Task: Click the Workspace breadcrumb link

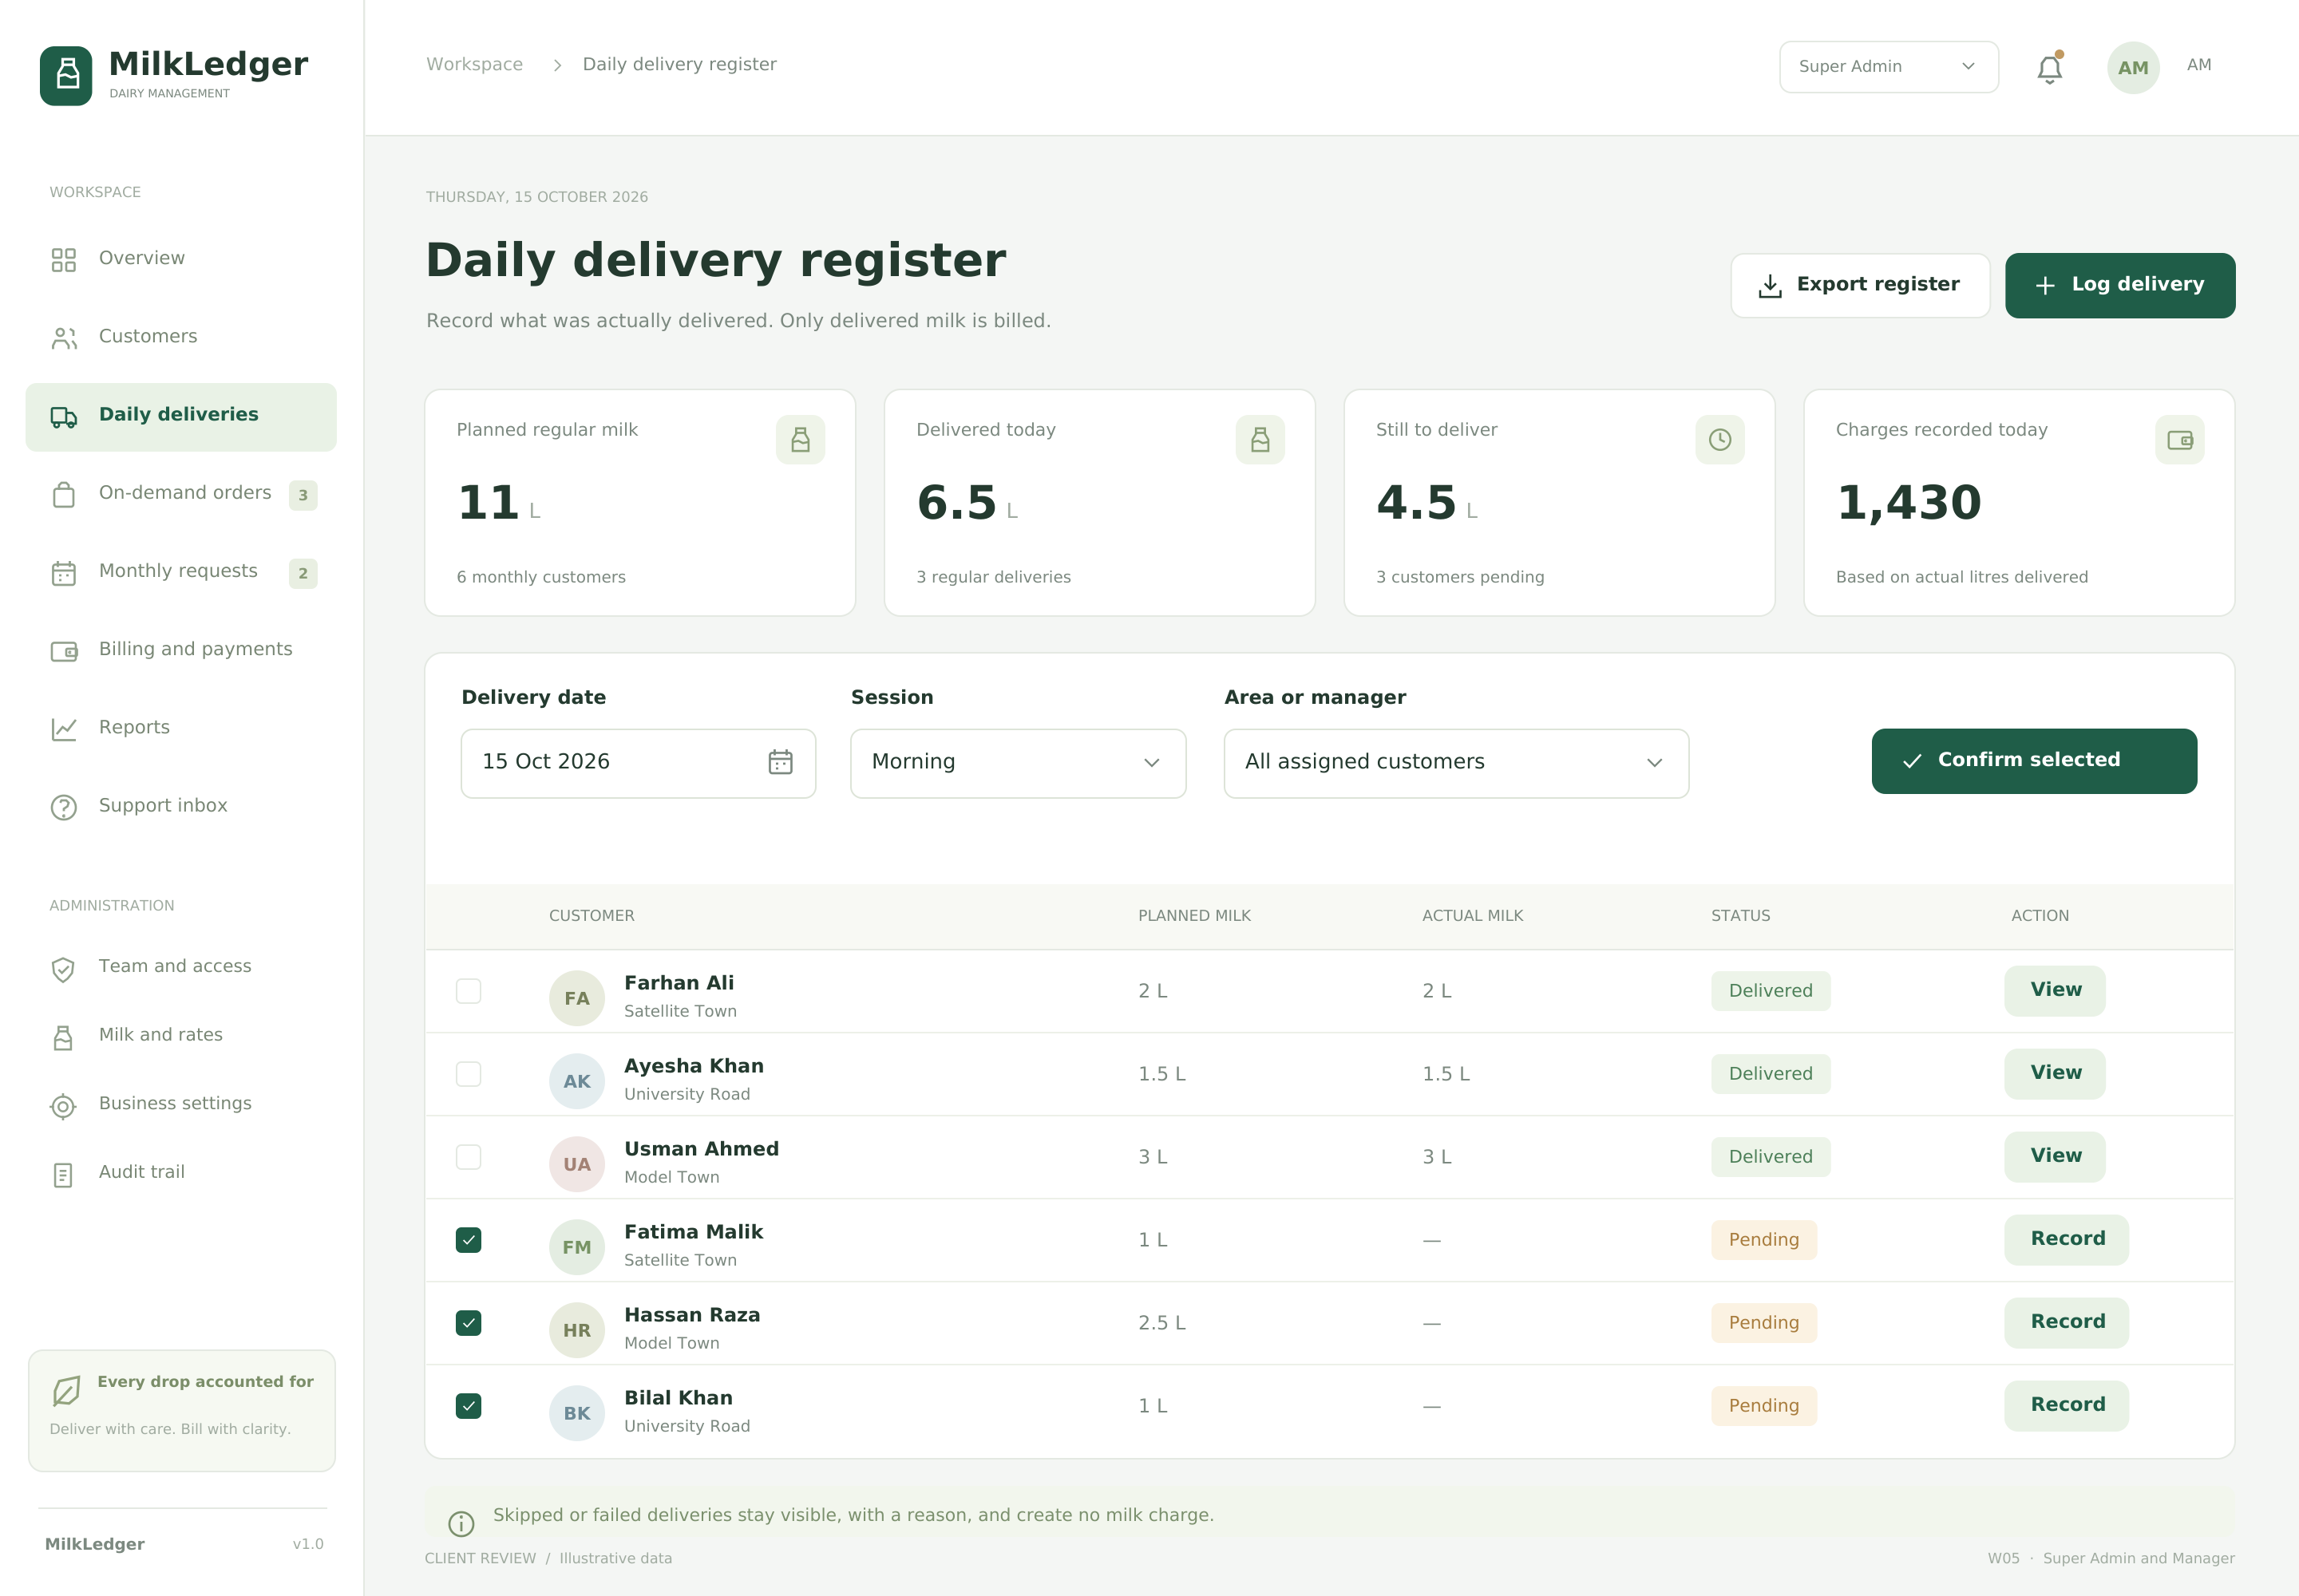Action: 474,64
